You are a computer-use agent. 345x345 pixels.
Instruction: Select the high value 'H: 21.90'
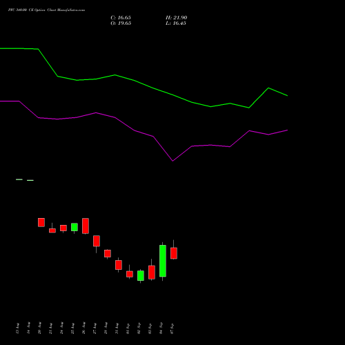pyautogui.click(x=176, y=18)
